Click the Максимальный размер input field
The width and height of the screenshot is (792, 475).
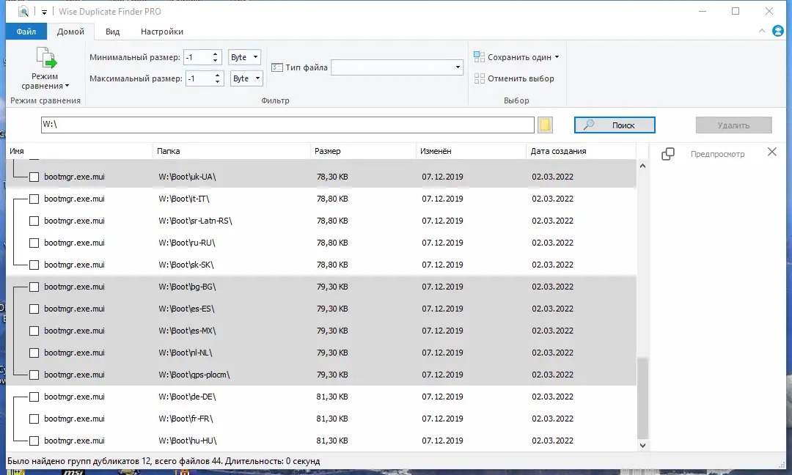199,78
